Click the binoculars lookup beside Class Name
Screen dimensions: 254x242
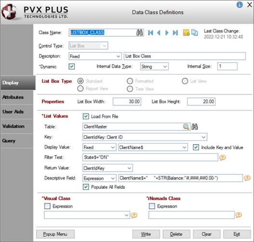(x=139, y=33)
